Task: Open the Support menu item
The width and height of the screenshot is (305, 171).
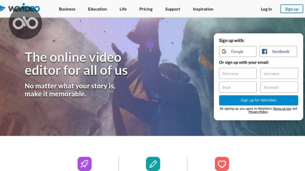Action: pyautogui.click(x=173, y=9)
